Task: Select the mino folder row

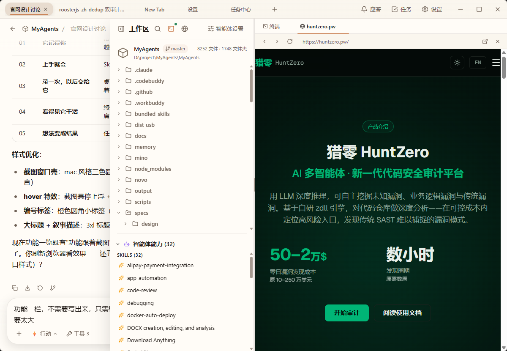Action: click(x=182, y=158)
